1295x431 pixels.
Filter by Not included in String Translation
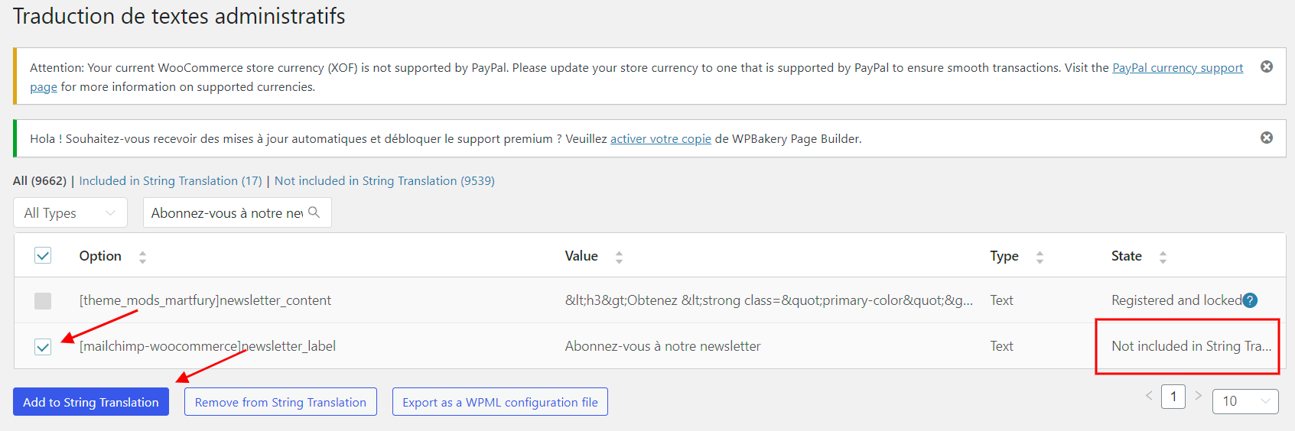pos(385,181)
